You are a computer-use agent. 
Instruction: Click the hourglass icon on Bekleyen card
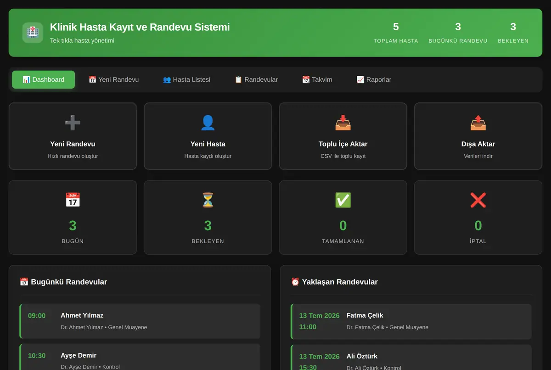coord(208,200)
